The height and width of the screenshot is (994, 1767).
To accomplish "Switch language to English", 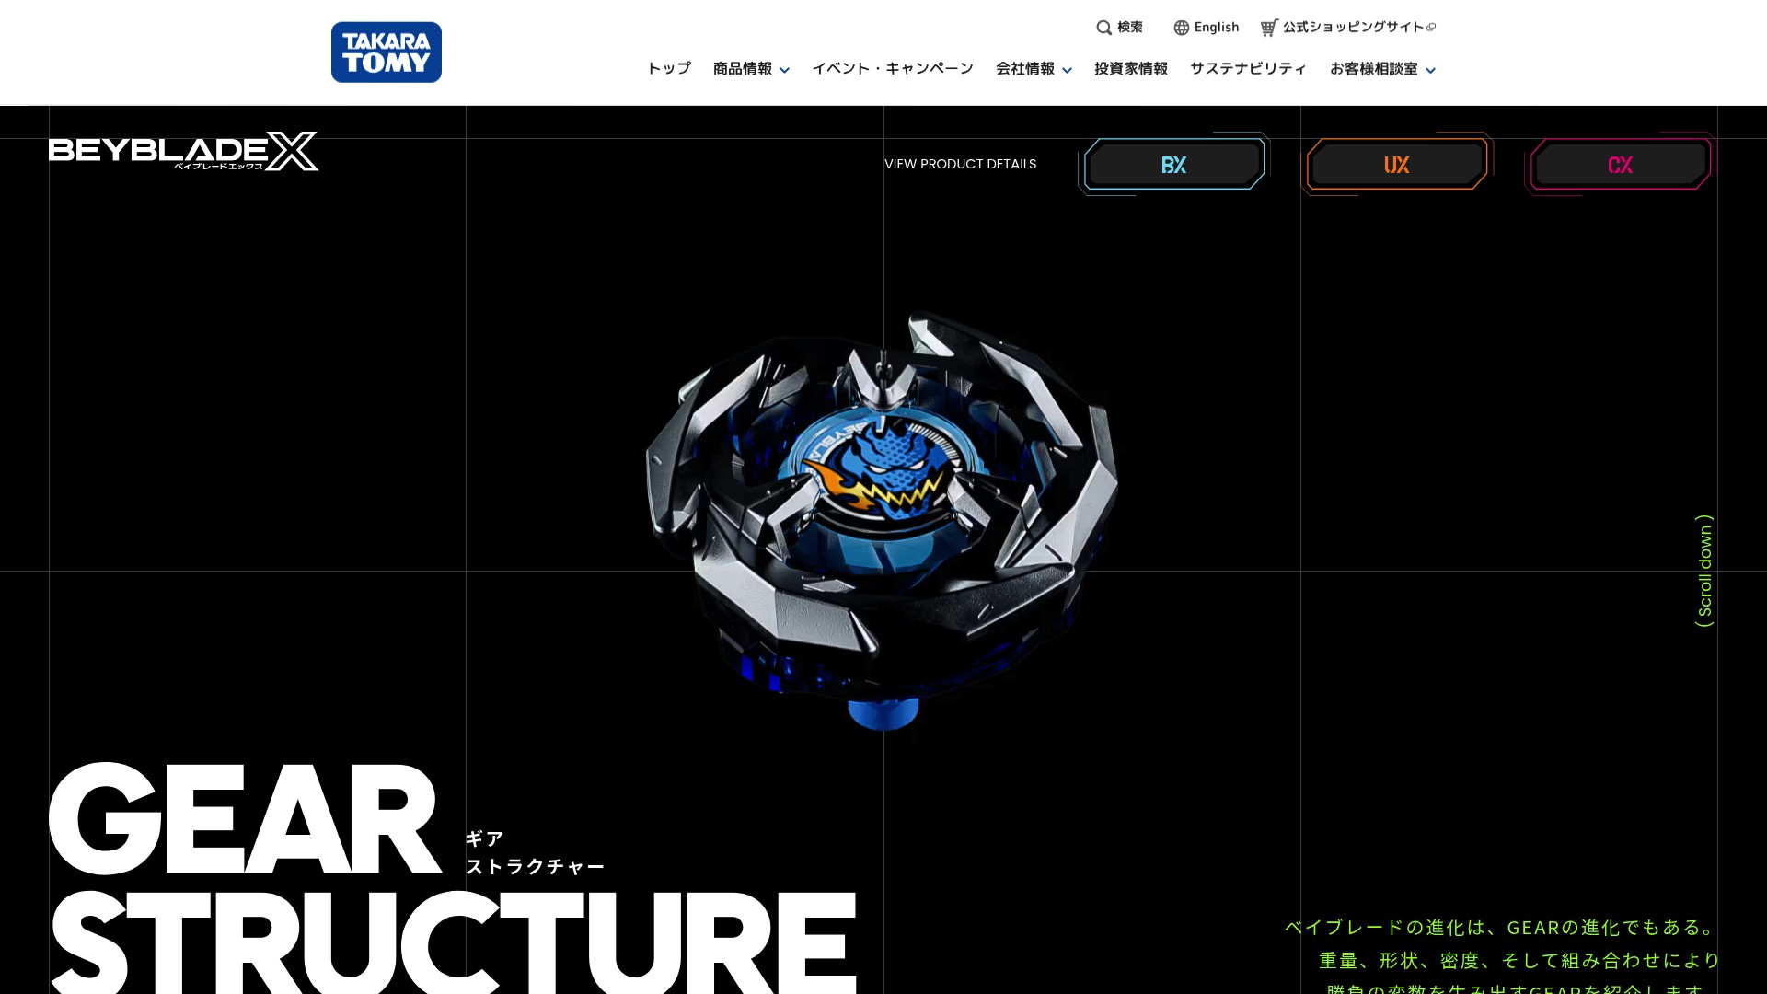I will tap(1217, 28).
